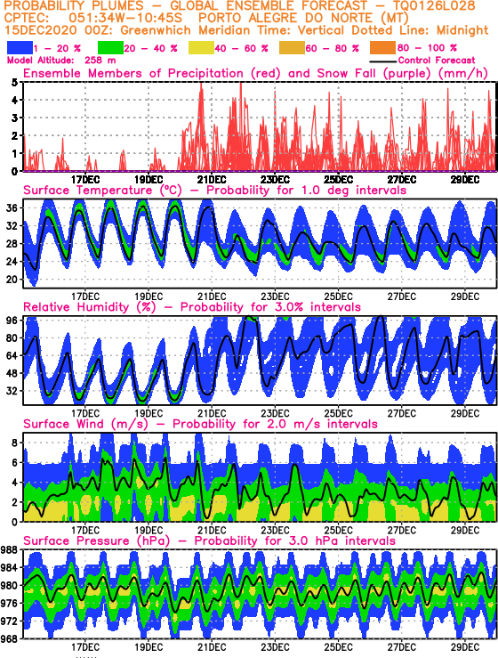Click the yellow 40 - 60 % legend swatch
This screenshot has height=658, width=498.
[x=202, y=48]
